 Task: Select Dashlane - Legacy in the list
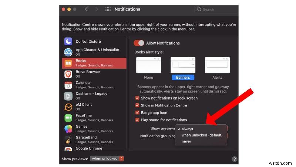click(x=94, y=96)
